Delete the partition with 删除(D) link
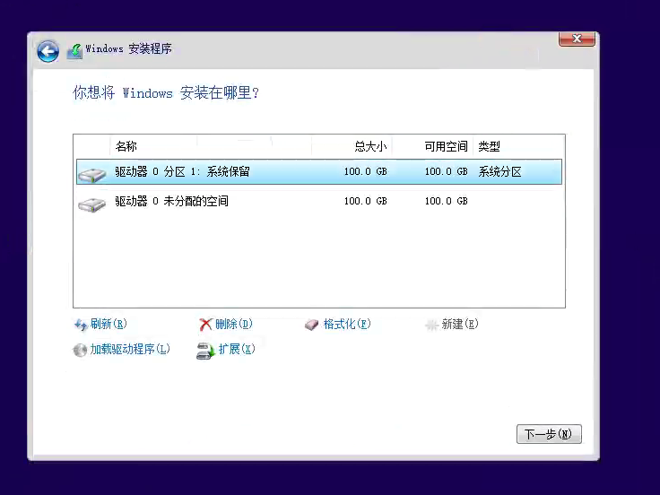This screenshot has height=495, width=660. (x=234, y=324)
